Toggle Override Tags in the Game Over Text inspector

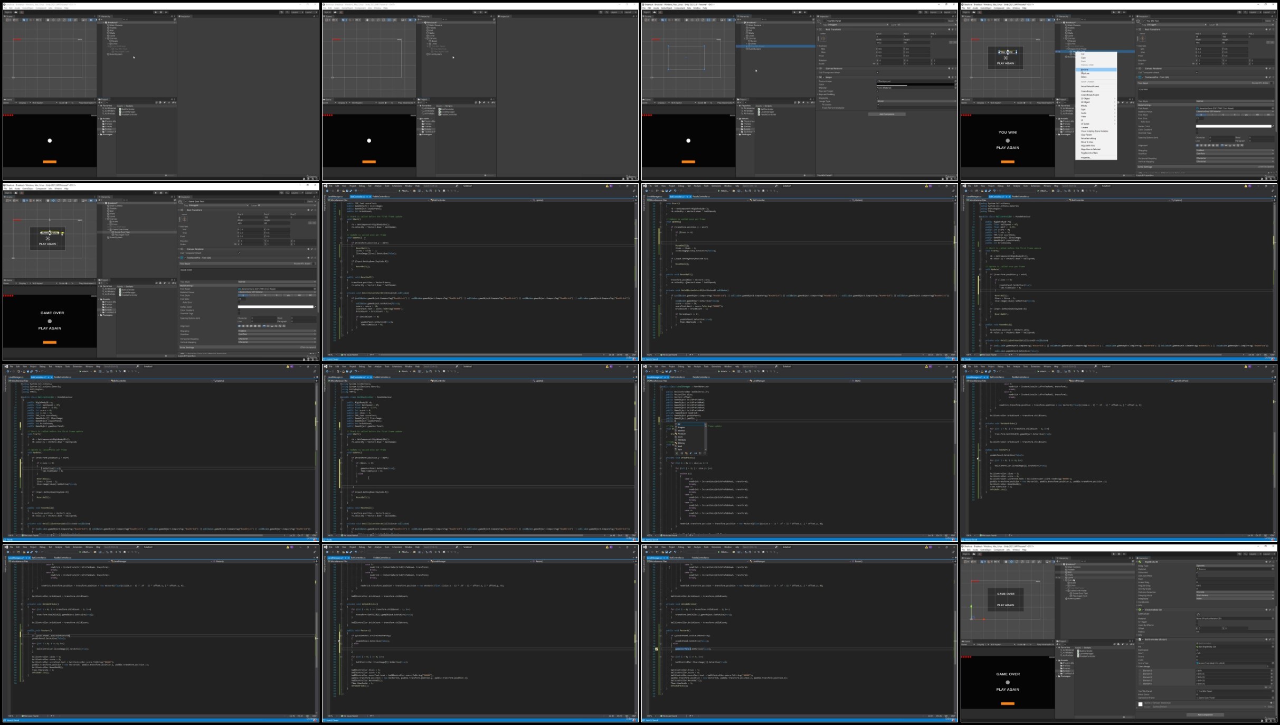(x=239, y=313)
